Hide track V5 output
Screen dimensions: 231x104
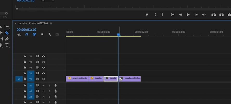(x=43, y=56)
